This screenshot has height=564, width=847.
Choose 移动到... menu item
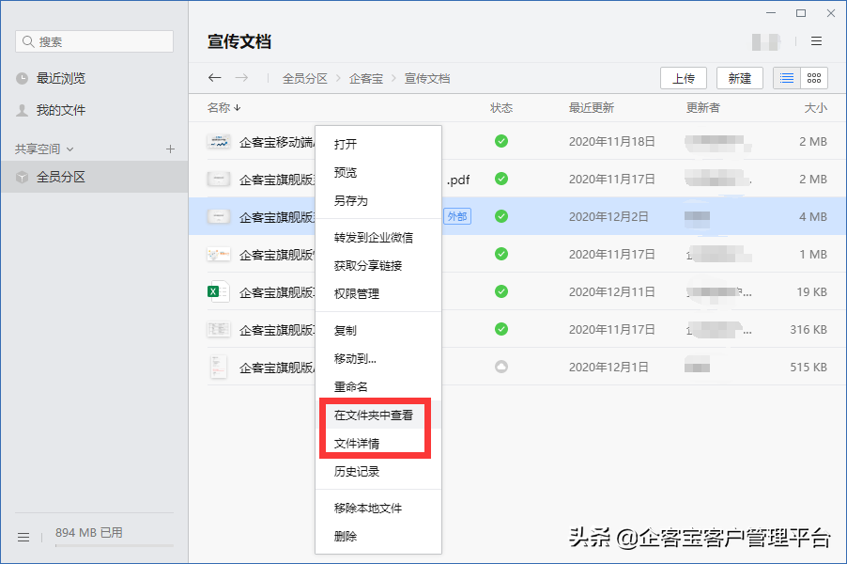(x=378, y=358)
